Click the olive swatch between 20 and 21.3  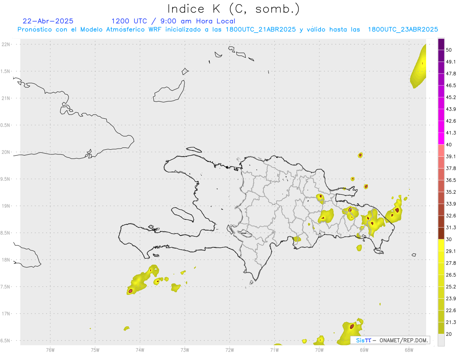441,328
